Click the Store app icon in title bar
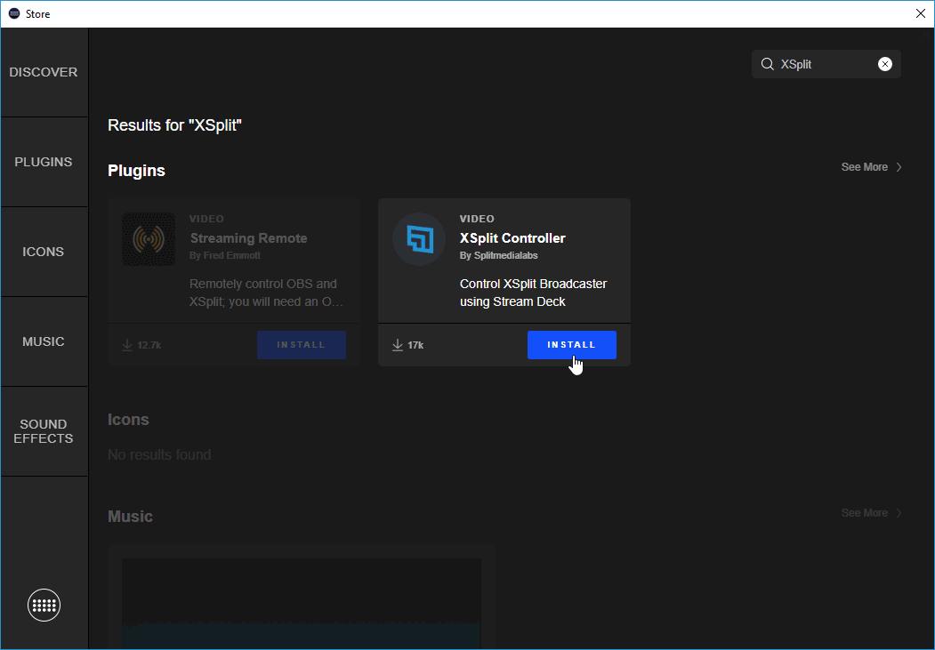 14,13
